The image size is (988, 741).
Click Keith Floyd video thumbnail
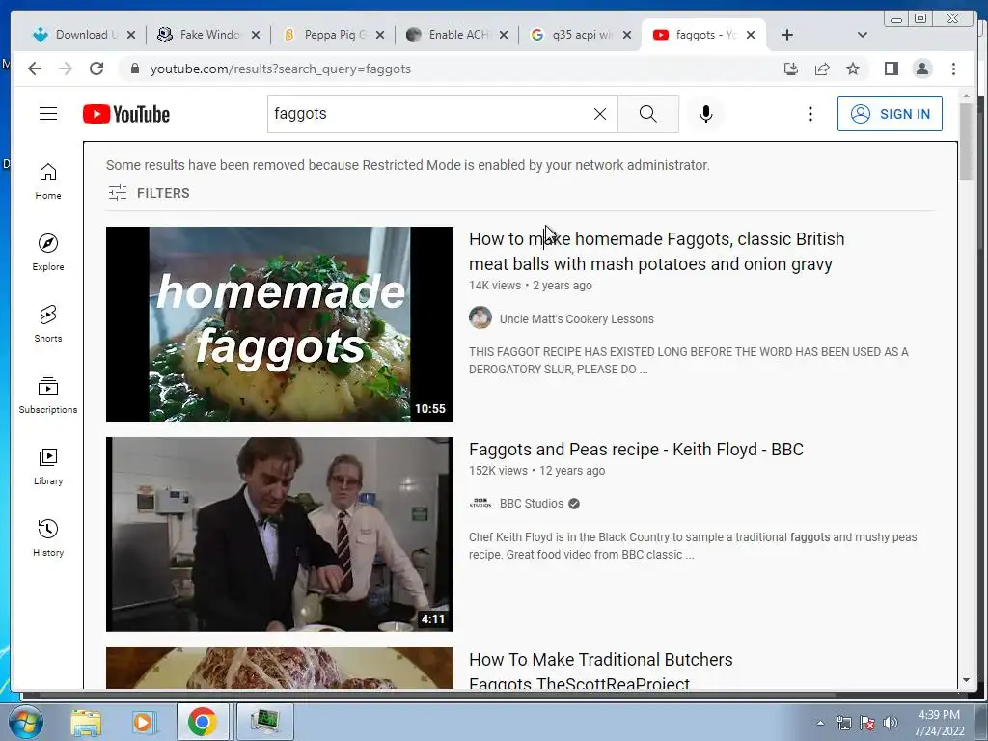[x=279, y=535]
